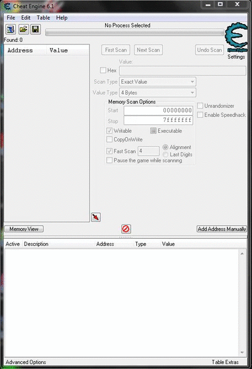Click the Next Scan button
Screen dimensions: 252x369
pyautogui.click(x=148, y=50)
